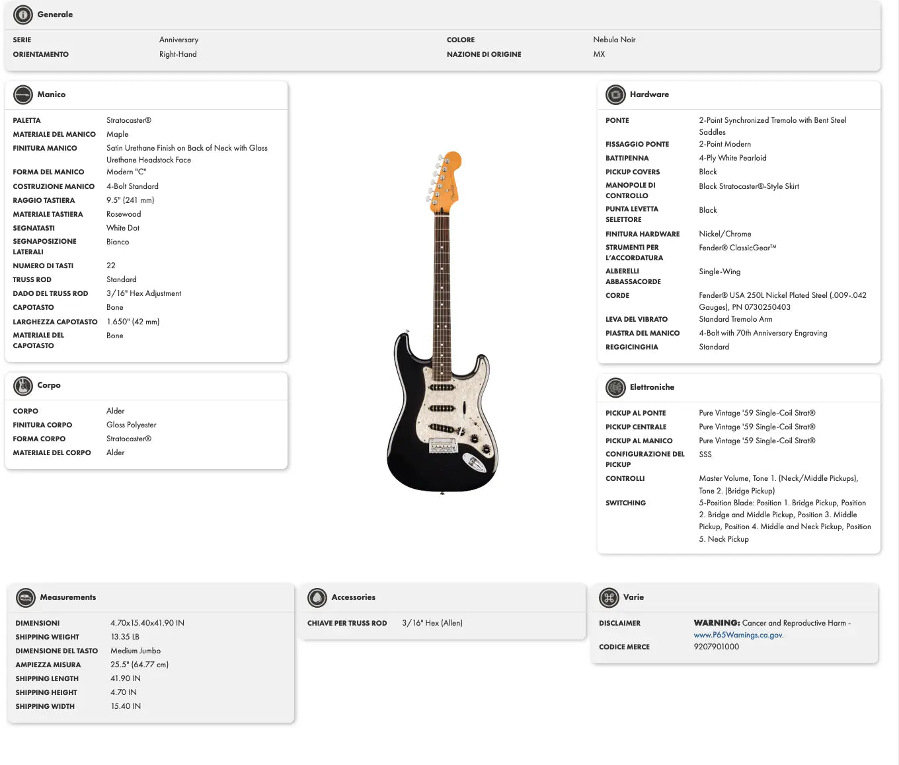Click the 'Black Stratocaster®-Style Skirt' knobs value
The height and width of the screenshot is (765, 899).
tap(749, 186)
